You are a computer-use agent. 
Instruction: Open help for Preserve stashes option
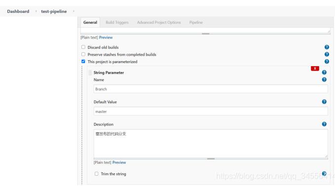point(327,54)
